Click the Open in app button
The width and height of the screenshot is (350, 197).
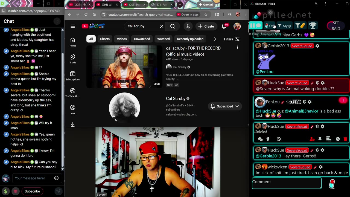187,15
